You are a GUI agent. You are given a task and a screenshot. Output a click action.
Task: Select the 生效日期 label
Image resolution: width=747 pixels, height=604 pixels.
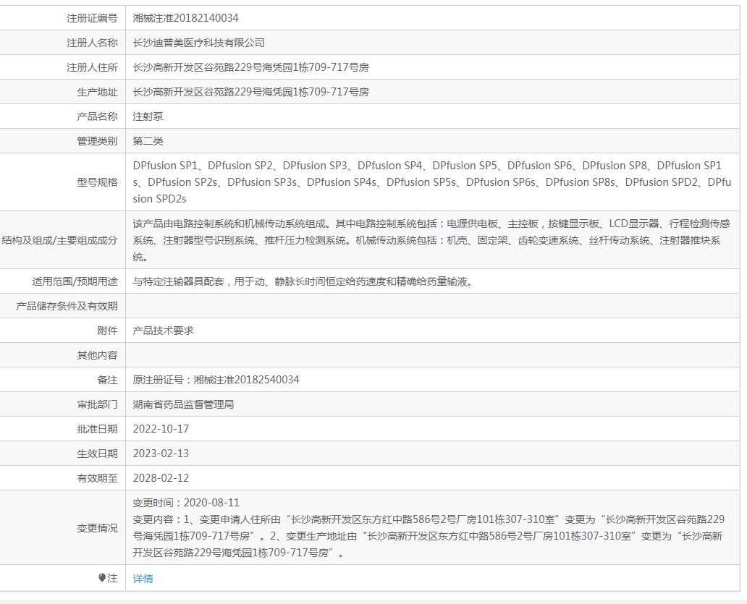coord(97,454)
